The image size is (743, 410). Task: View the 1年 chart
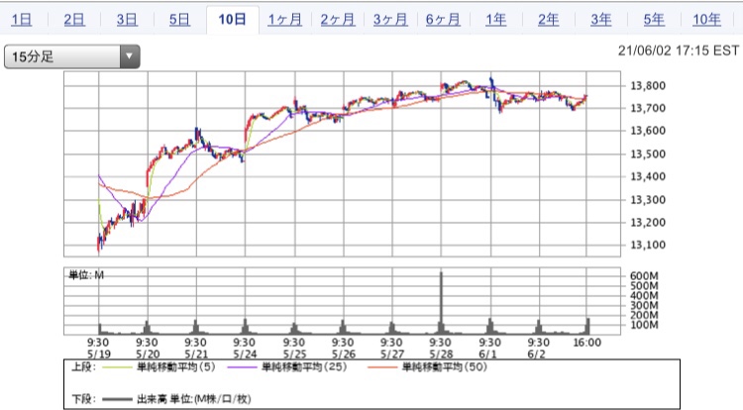pos(495,20)
